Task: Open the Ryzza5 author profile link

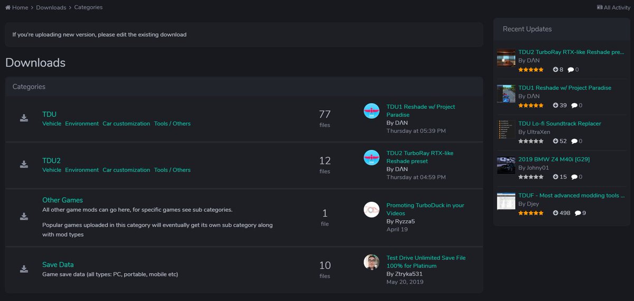Action: coord(404,221)
